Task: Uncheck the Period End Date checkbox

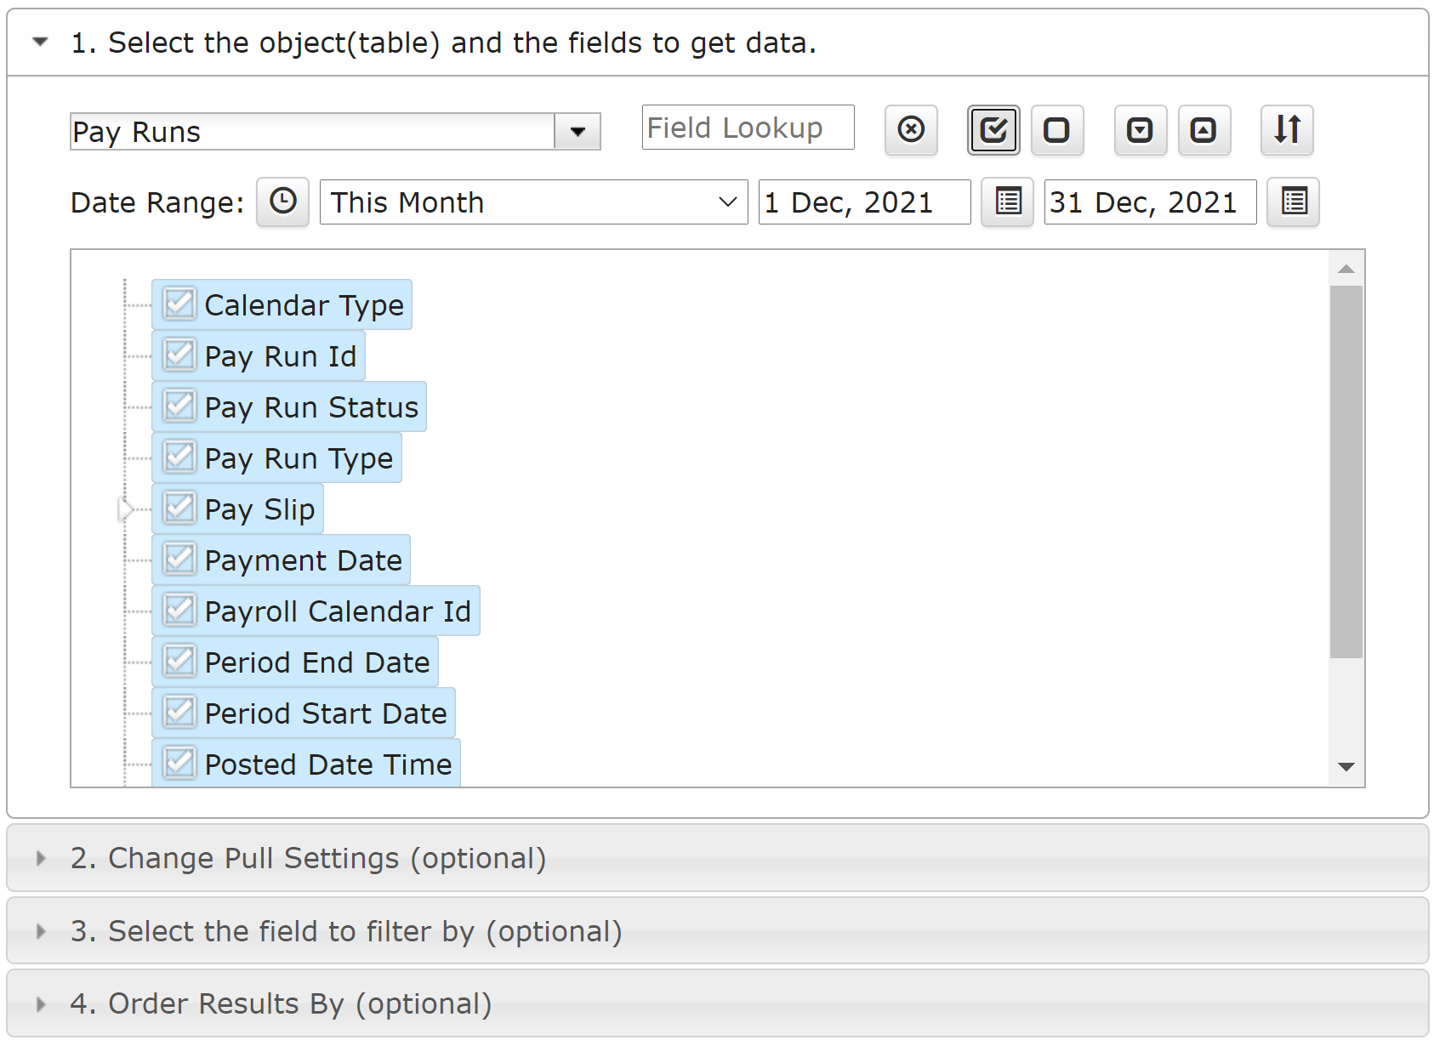Action: (x=179, y=661)
